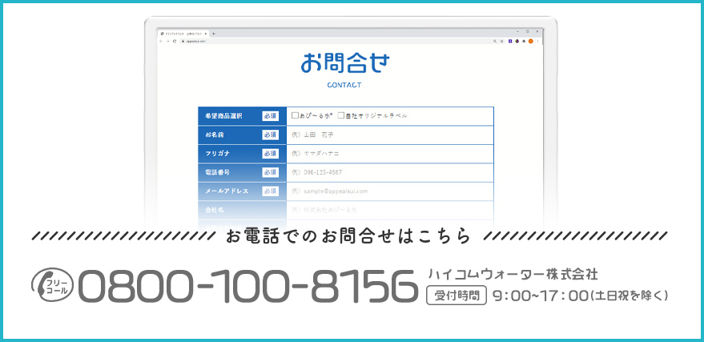Click the browser forward arrow
704x342 pixels.
167,41
